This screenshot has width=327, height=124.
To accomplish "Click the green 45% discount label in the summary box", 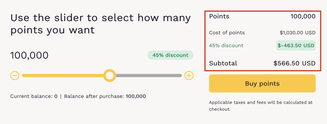I will tap(226, 45).
